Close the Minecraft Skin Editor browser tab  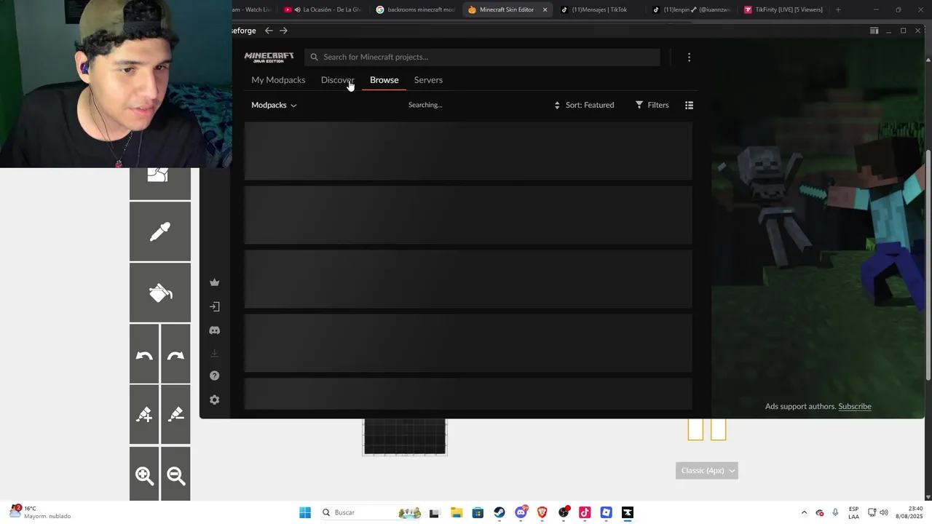click(x=545, y=9)
